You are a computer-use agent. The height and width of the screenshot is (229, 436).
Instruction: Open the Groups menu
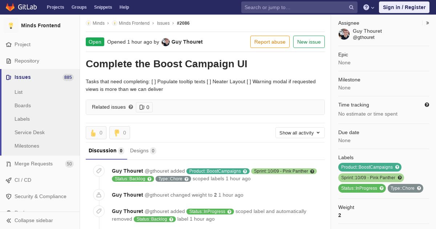point(79,7)
